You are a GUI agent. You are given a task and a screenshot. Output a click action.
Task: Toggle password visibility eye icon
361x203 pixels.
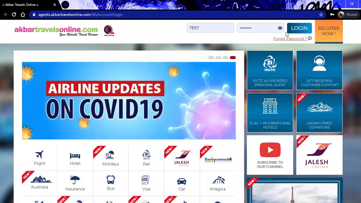[x=280, y=28]
